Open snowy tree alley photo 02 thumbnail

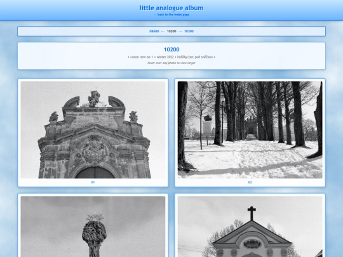(250, 130)
